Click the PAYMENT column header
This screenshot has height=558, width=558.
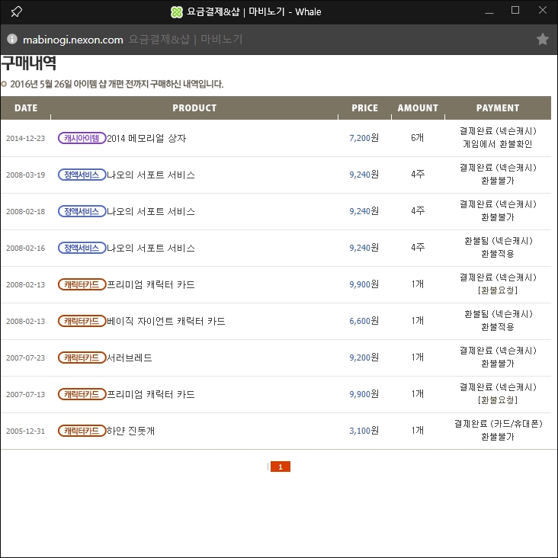[498, 107]
